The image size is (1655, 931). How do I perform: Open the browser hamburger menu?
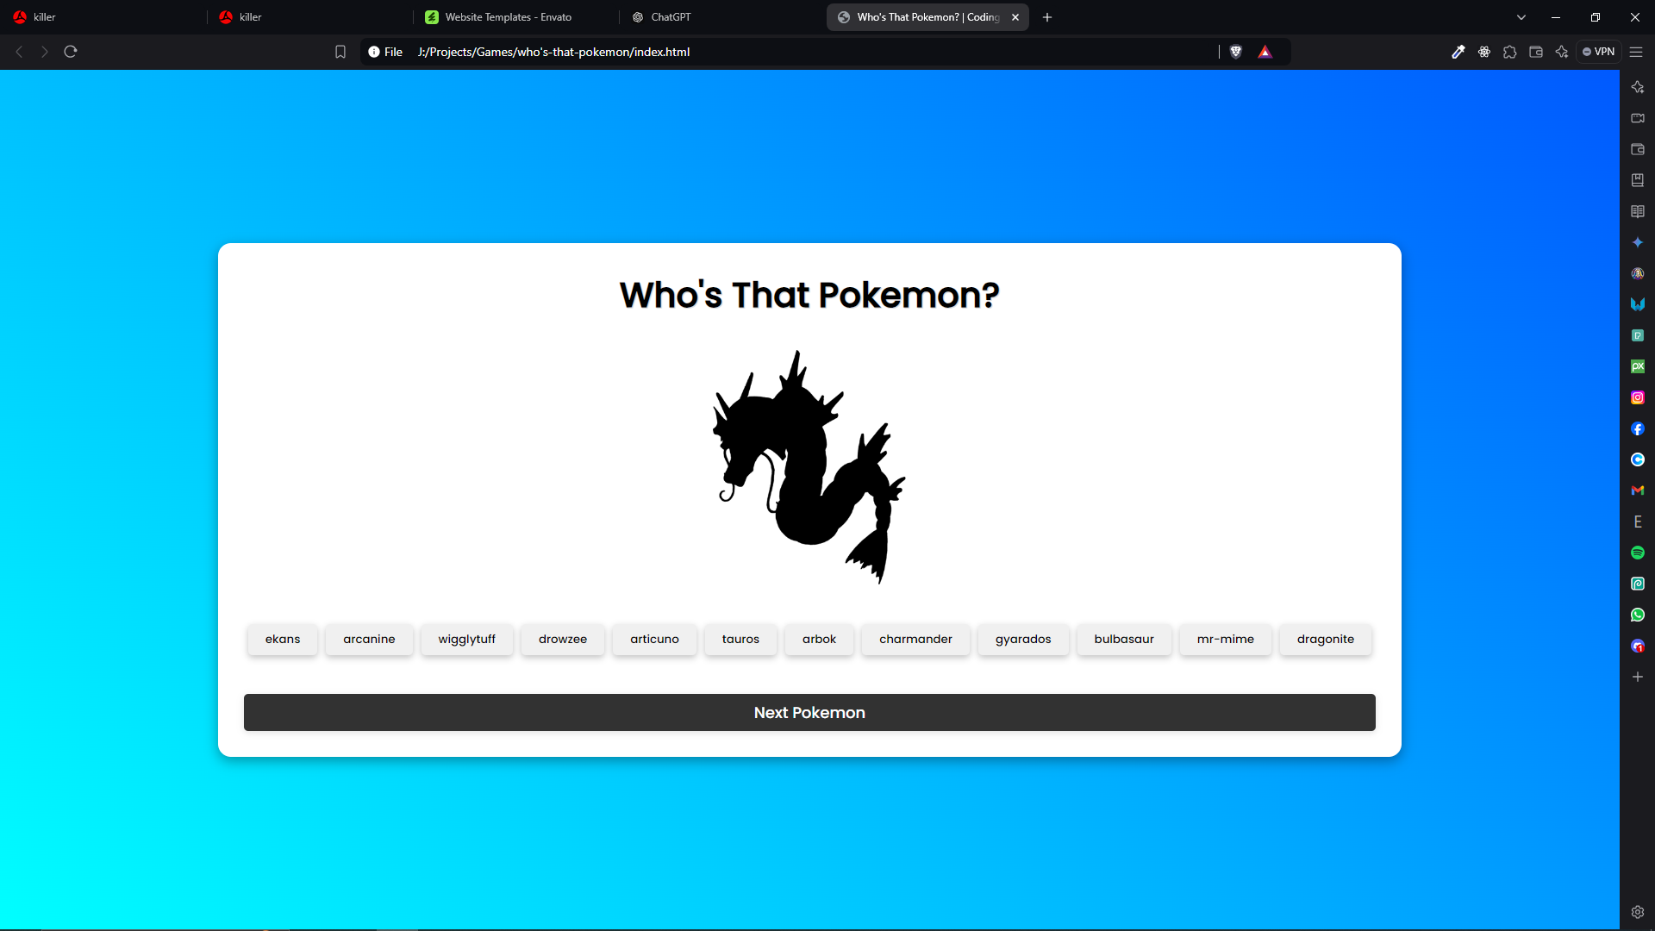(1636, 52)
